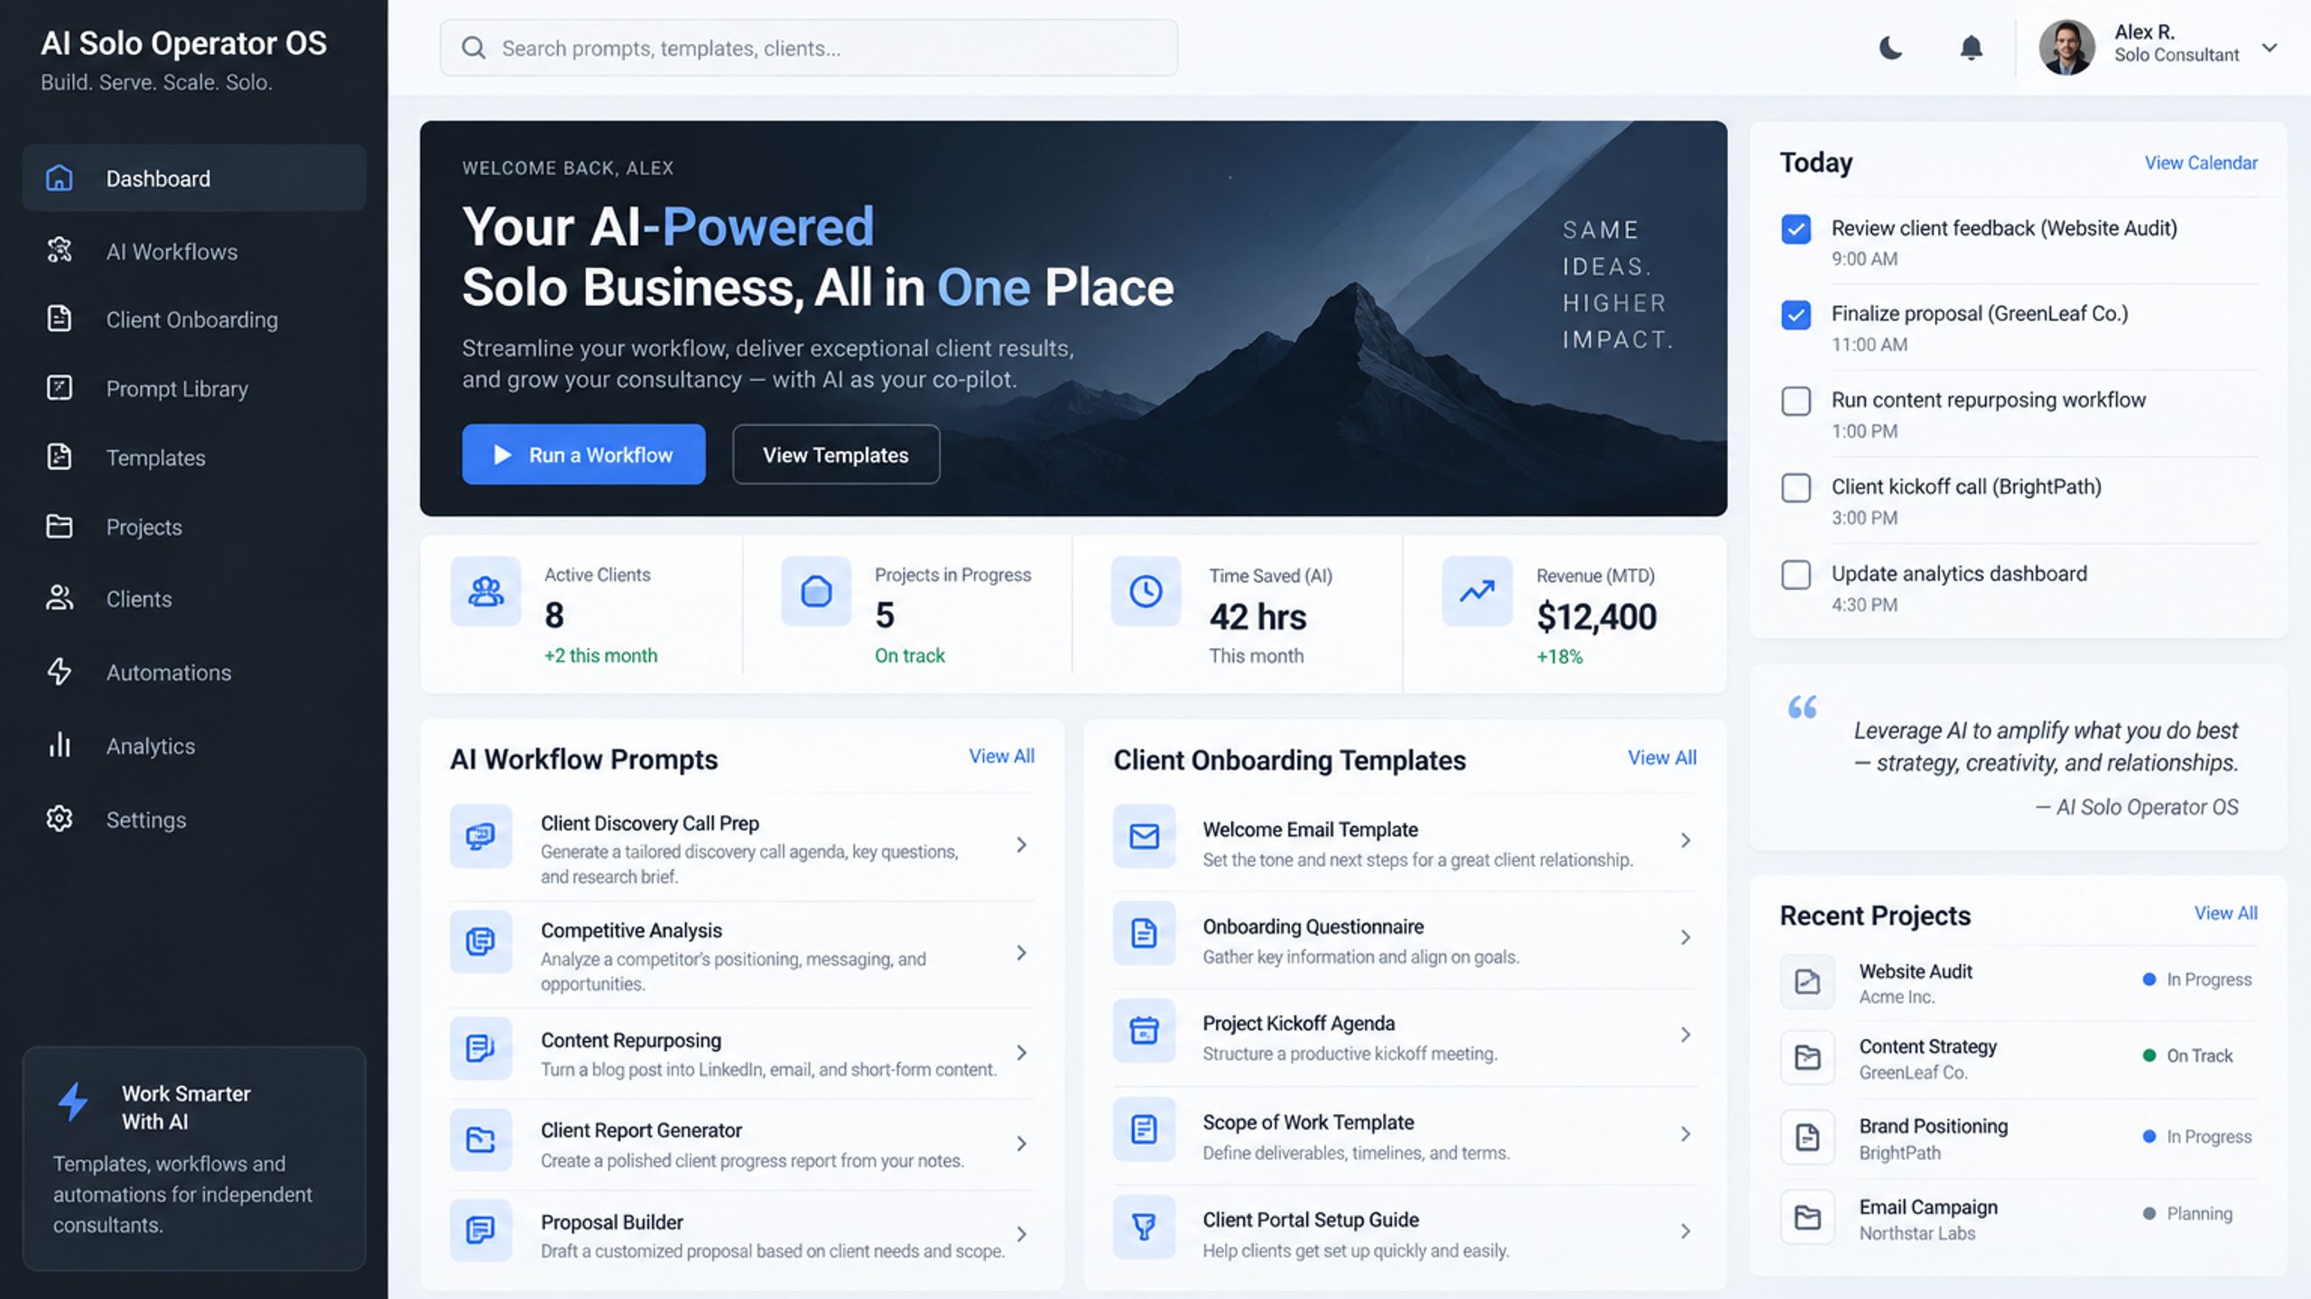Screen dimensions: 2311x1299
Task: Click the Content Repurposing icon
Action: tap(481, 1048)
